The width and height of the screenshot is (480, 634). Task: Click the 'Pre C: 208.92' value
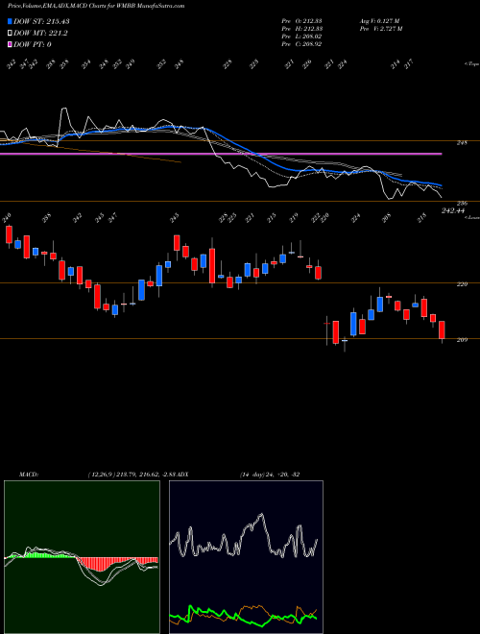point(301,44)
